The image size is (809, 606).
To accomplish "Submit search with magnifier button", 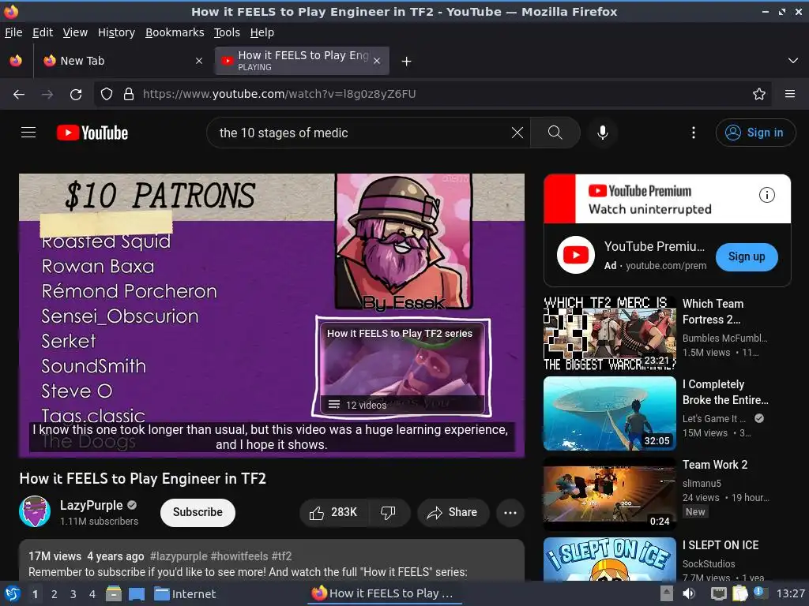I will pos(555,133).
